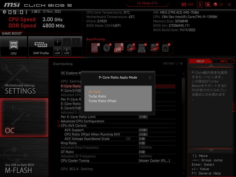Select the network boot device icon
Viewport: 236px width, 177px height.
point(166,48)
